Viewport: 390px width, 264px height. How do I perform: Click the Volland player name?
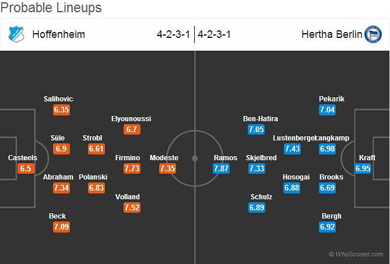127,196
